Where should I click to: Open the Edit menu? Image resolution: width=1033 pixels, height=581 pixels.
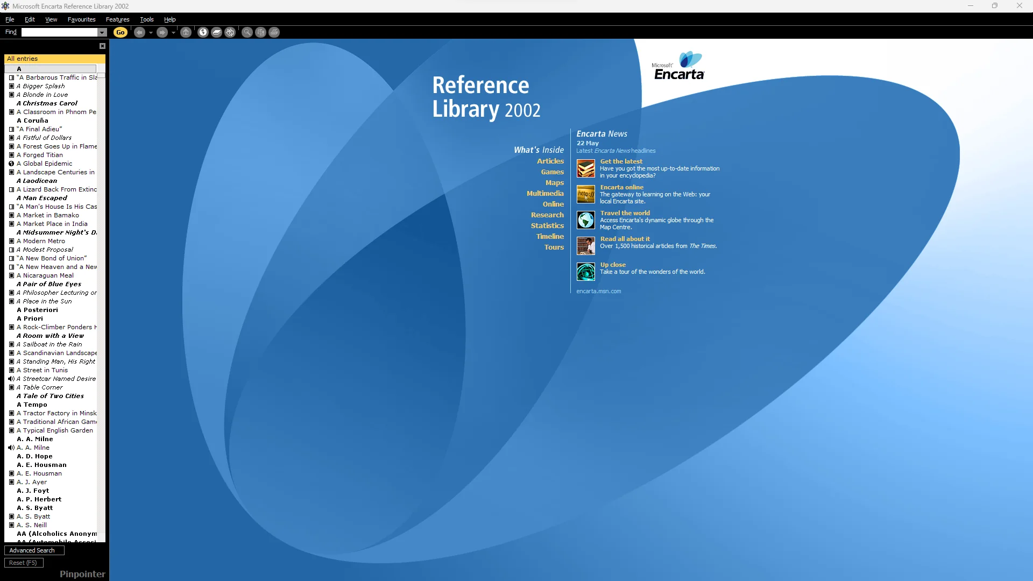[x=30, y=19]
